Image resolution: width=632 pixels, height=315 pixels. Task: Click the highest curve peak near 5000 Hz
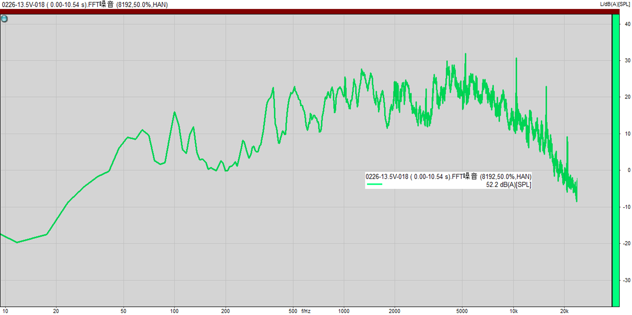465,54
